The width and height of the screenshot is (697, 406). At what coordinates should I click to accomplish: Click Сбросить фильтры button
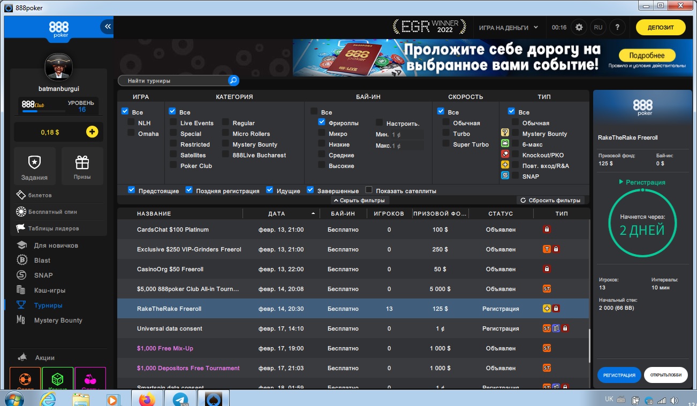[550, 200]
